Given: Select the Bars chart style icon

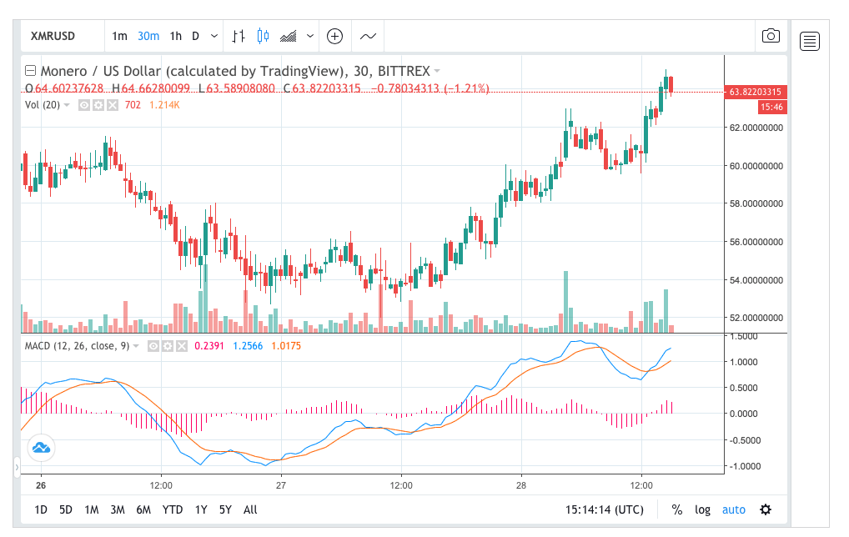Looking at the screenshot, I should (239, 36).
